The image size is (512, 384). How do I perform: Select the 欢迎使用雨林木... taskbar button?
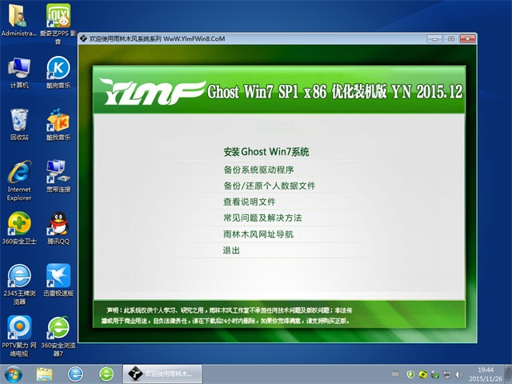[x=162, y=374]
